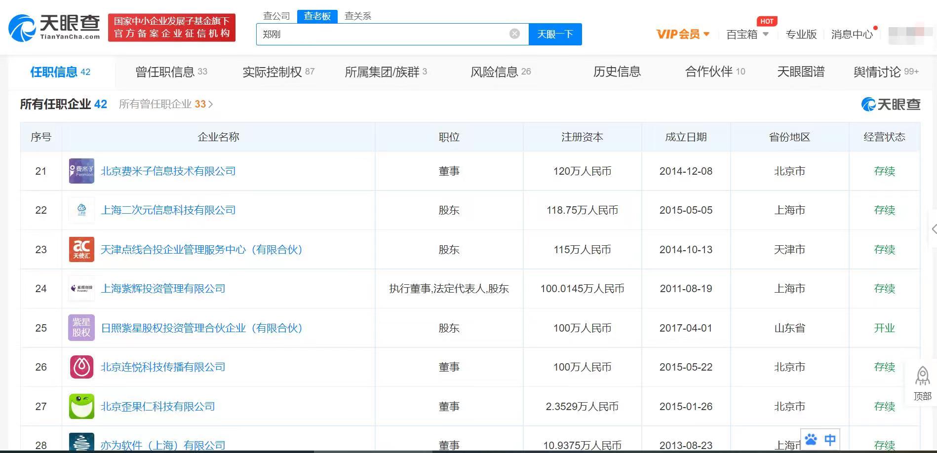The height and width of the screenshot is (453, 937).
Task: Click the 国家中小企业发展子基金旗下 red banner
Action: tap(172, 27)
